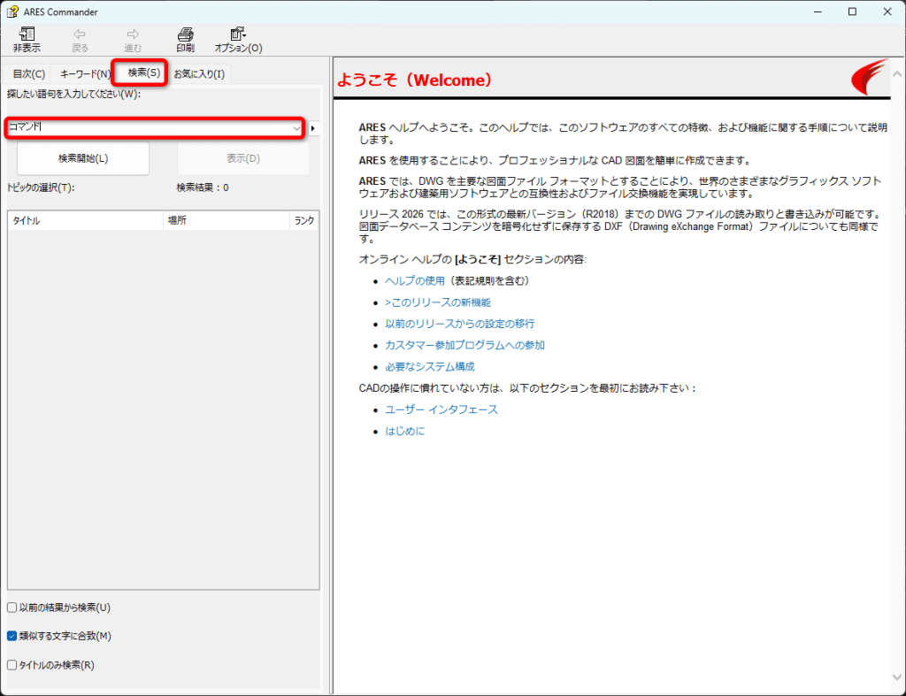Sort results by 場所 column header
This screenshot has width=906, height=696.
point(226,220)
